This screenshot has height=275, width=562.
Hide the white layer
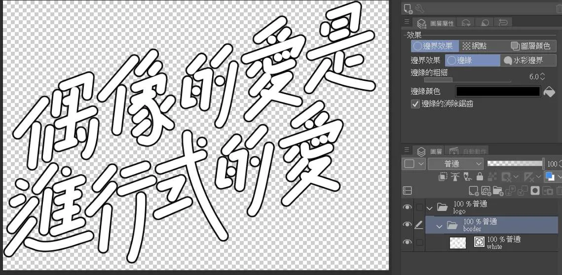pos(407,242)
